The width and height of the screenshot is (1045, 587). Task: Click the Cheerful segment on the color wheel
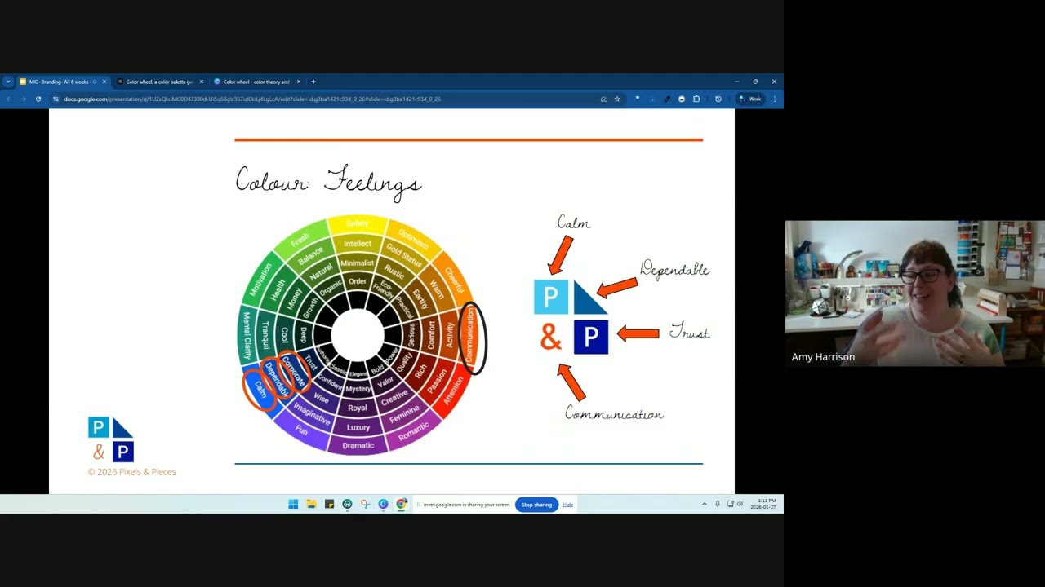(453, 280)
